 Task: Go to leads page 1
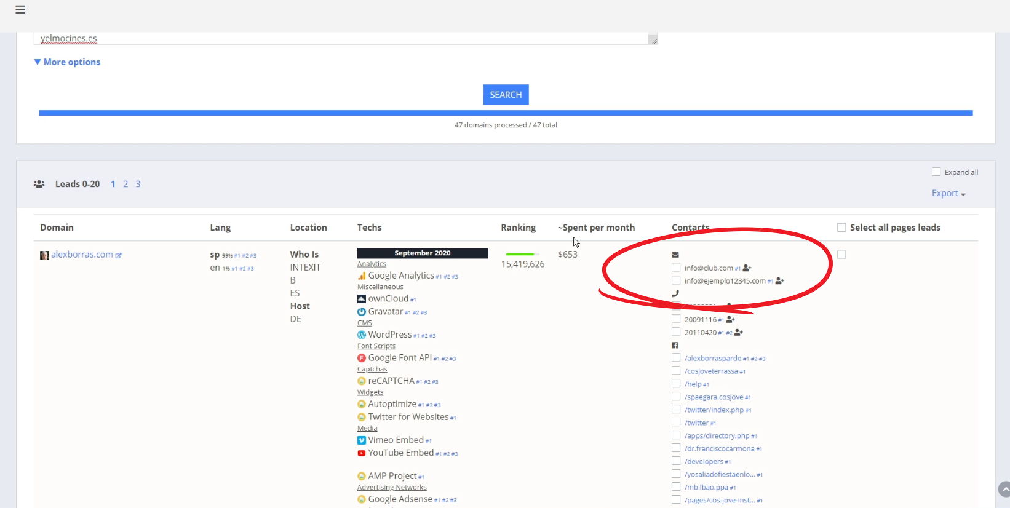[x=113, y=184]
